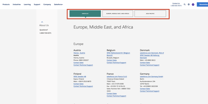Click the Europe section subheading
208x104 pixels.
[x=78, y=44]
